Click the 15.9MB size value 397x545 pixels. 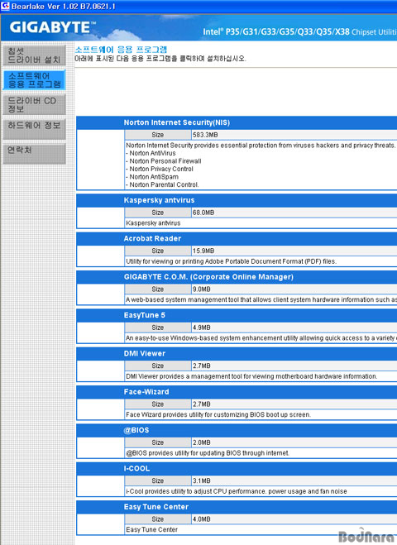203,251
